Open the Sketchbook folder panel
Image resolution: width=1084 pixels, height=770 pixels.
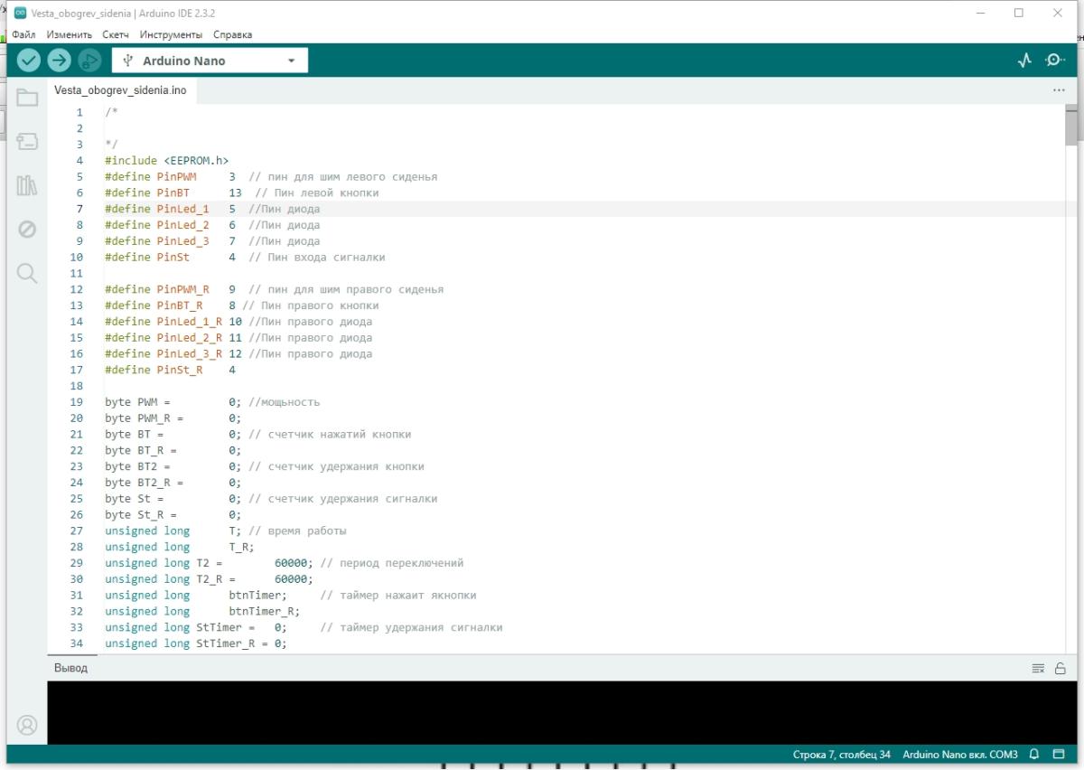pyautogui.click(x=27, y=98)
